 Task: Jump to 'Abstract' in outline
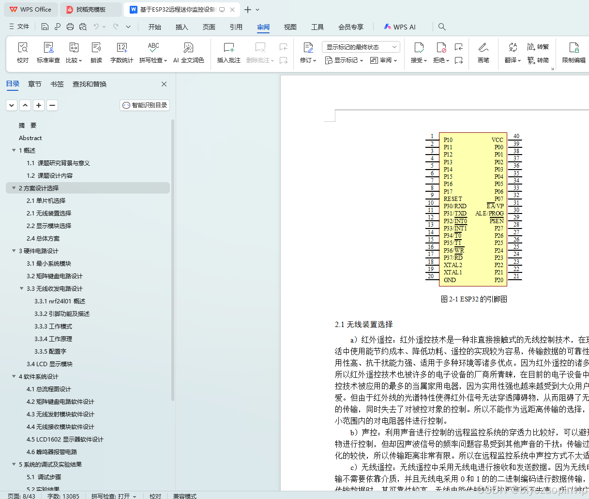[x=30, y=138]
